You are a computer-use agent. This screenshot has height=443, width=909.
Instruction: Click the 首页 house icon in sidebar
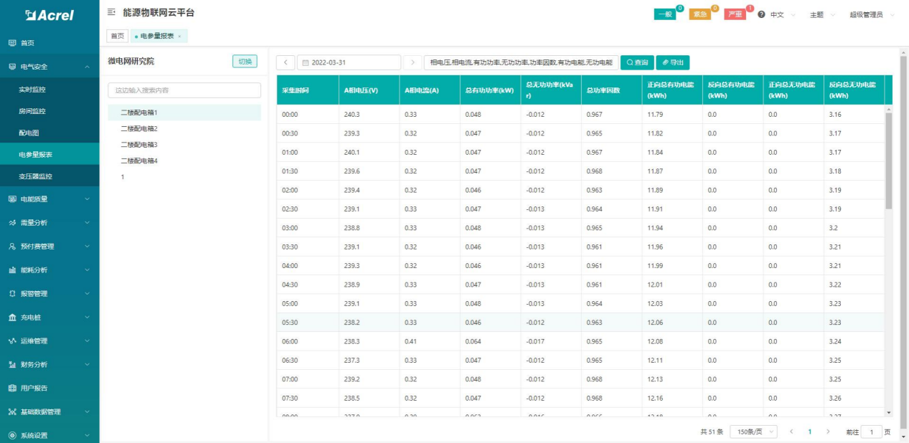(12, 43)
